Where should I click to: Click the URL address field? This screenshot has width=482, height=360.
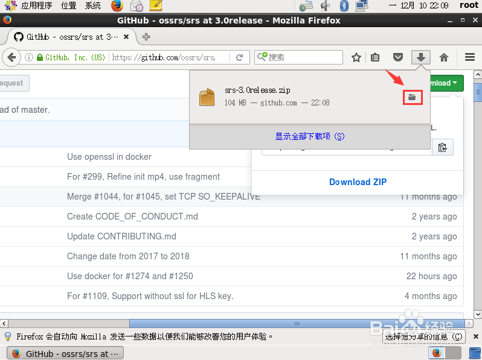(170, 57)
